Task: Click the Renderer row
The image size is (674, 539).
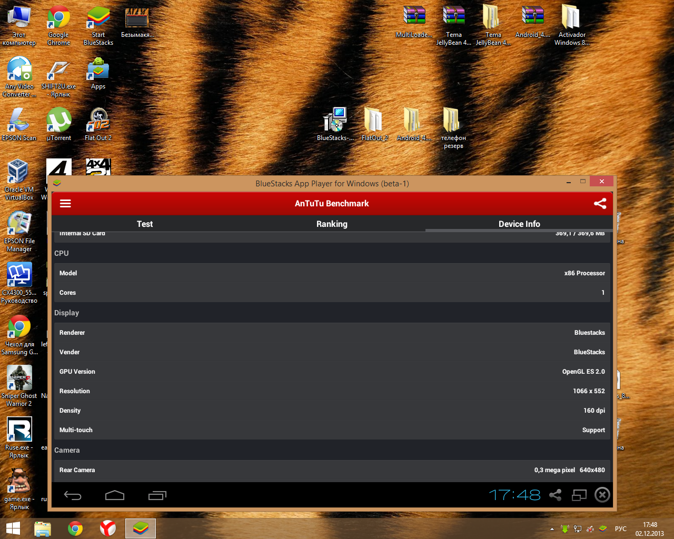Action: [332, 333]
